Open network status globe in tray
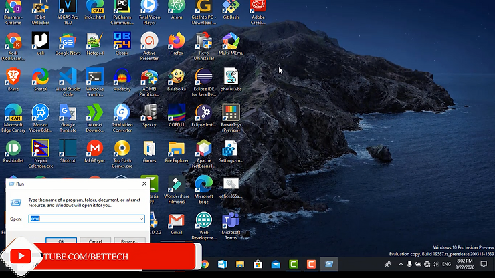Screen dimensions: 495x278 click(427, 264)
